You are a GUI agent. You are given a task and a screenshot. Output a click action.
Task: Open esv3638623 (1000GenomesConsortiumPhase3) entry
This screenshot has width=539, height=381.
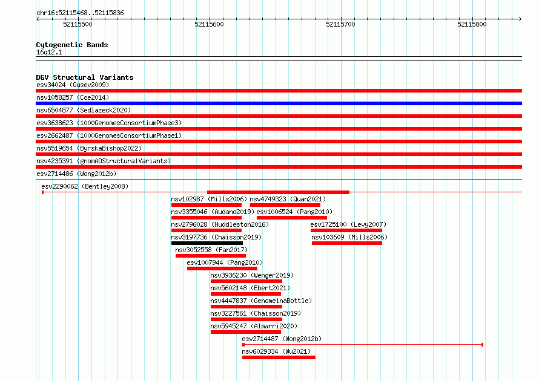109,123
